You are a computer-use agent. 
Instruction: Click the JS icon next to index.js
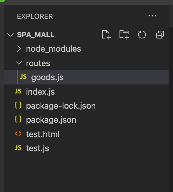tap(18, 91)
